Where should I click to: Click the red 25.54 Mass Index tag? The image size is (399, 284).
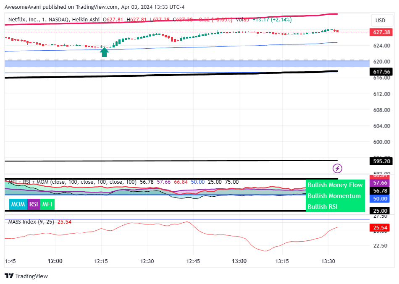click(x=380, y=227)
